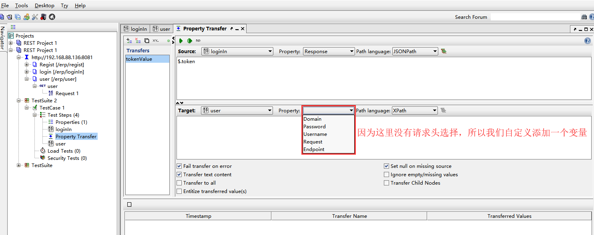Viewport: 594px width, 235px height.
Task: Click the run all transfers icon
Action: (189, 40)
